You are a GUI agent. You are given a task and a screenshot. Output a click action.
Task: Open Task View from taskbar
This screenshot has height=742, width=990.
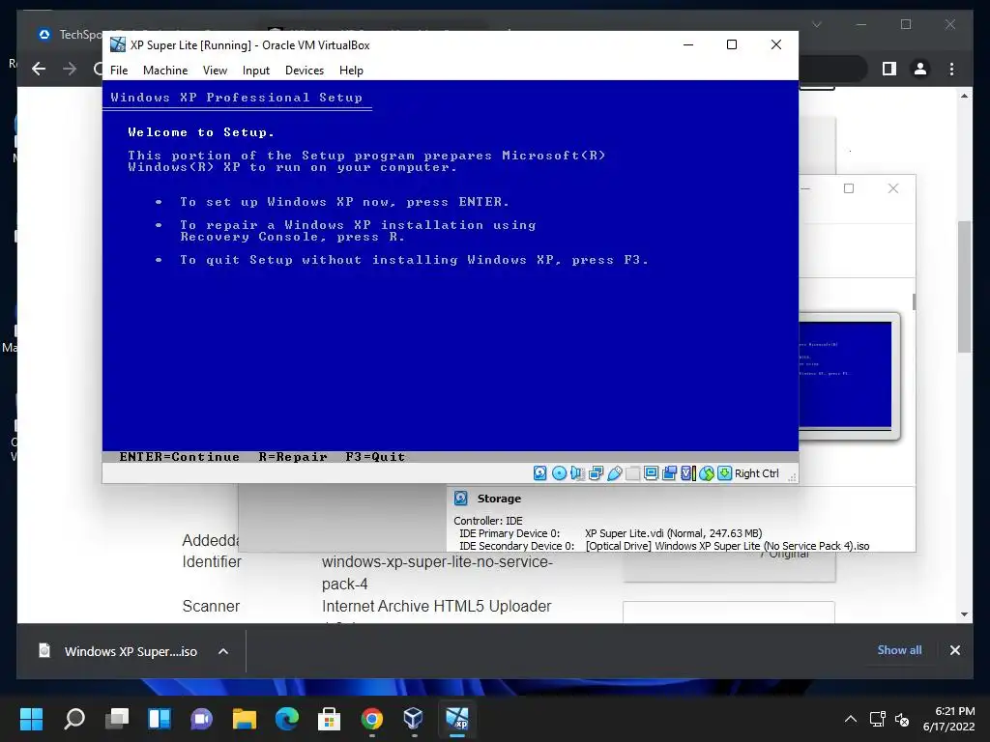point(117,719)
